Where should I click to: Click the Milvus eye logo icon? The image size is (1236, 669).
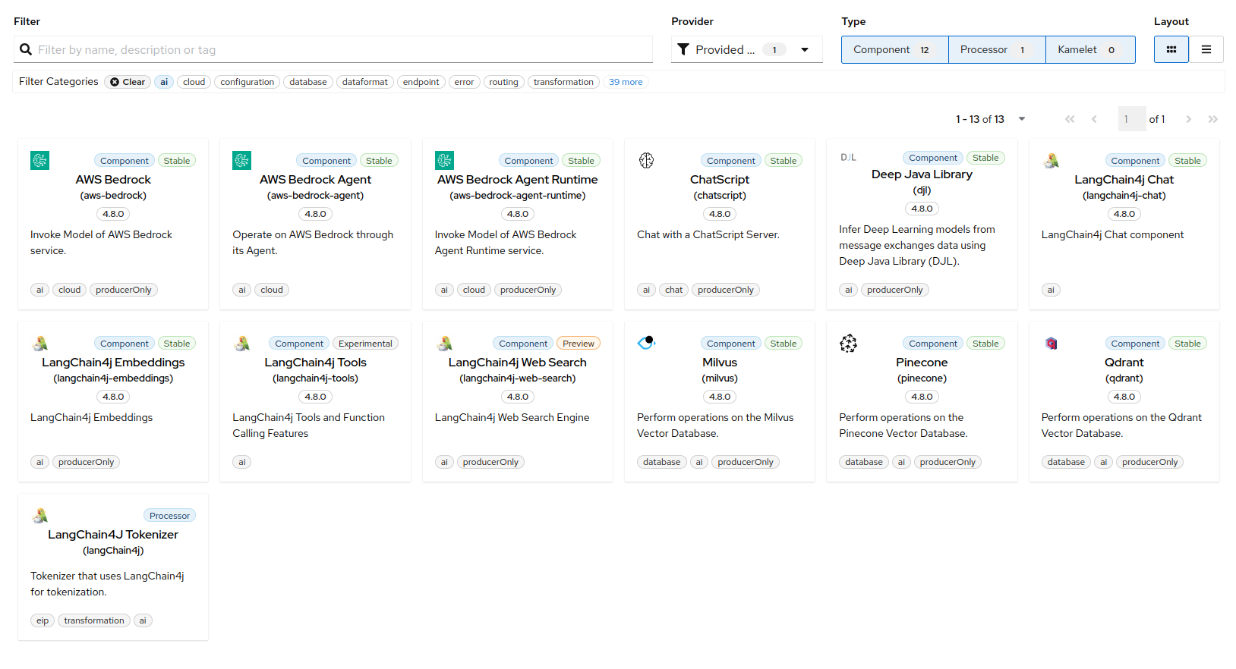(646, 342)
